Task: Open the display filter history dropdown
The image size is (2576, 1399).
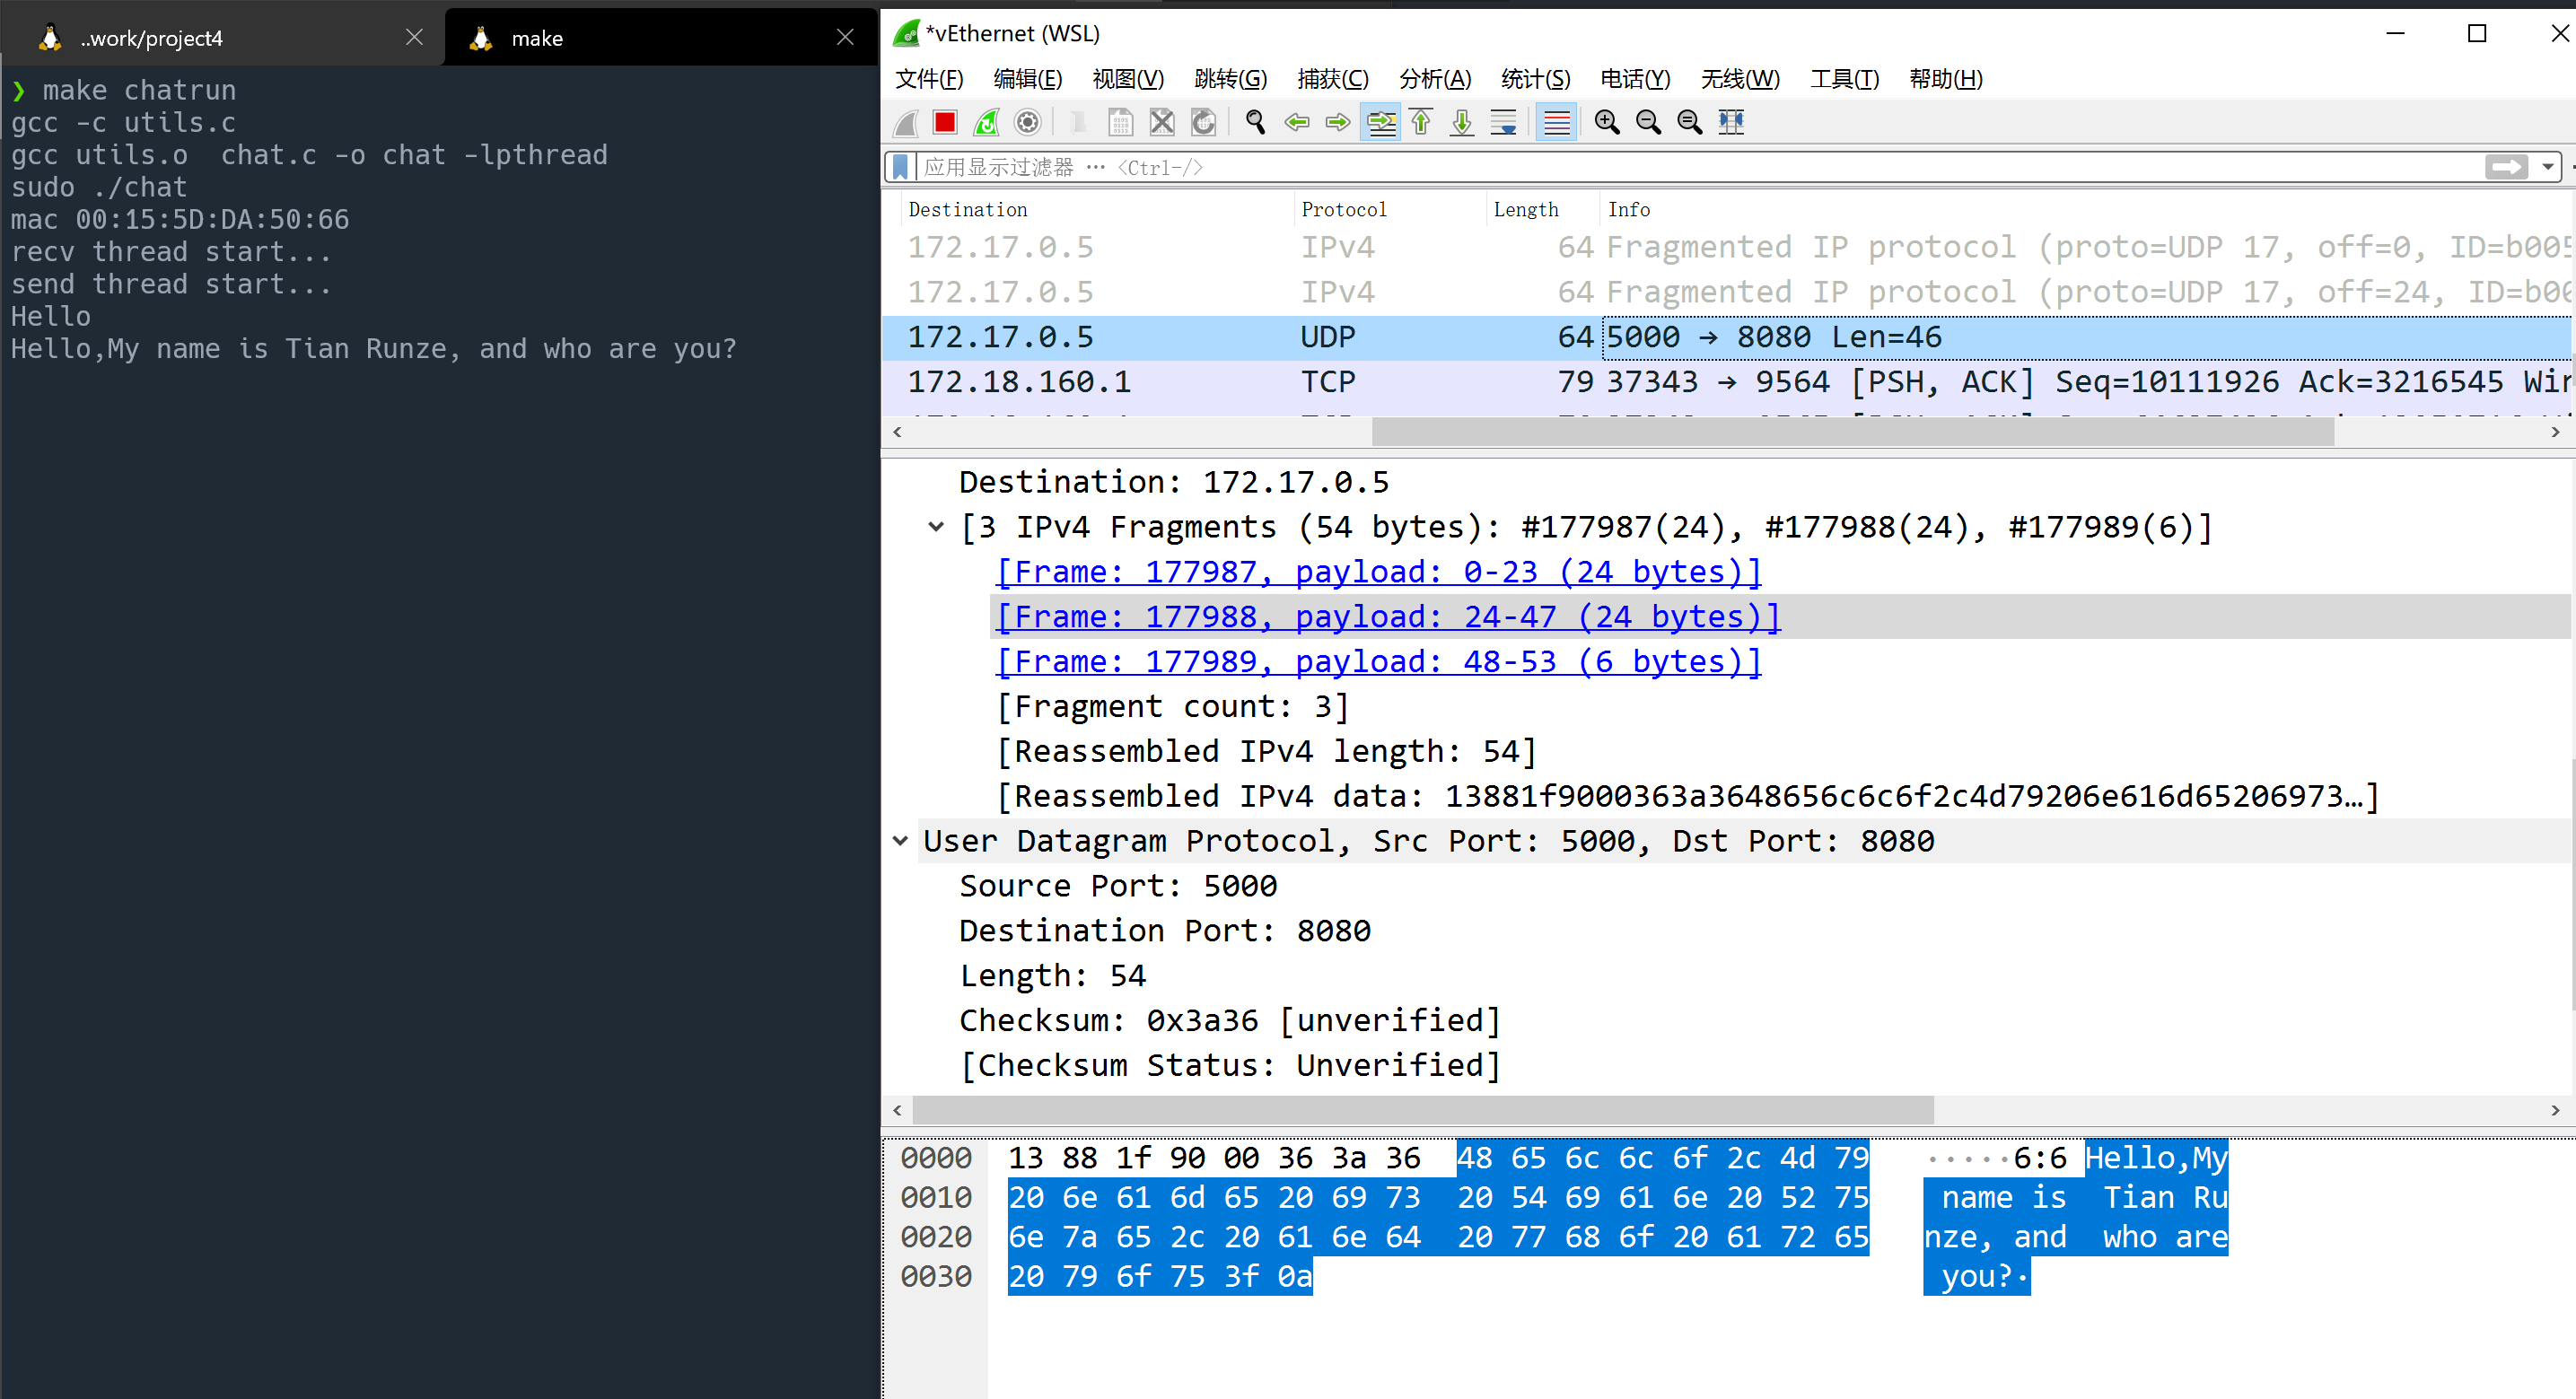Action: pos(2548,167)
